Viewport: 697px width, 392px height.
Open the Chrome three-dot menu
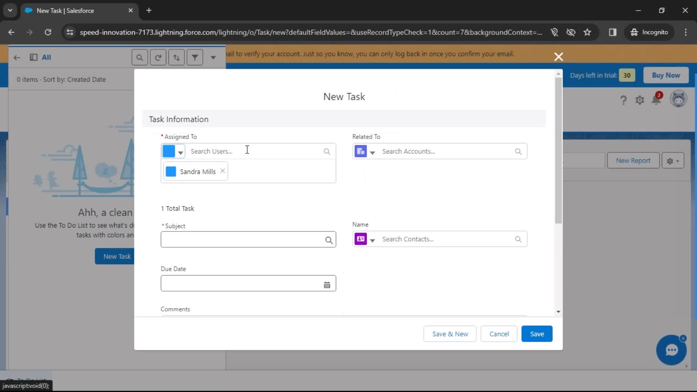point(686,32)
